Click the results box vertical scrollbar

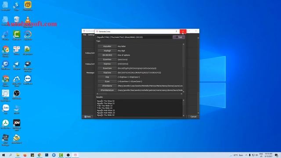click(184, 108)
